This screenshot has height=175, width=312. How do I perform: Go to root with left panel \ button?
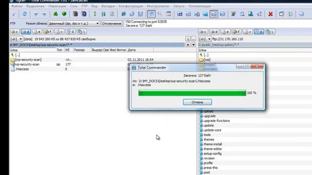(x=188, y=39)
